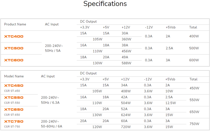
Task: Click the 588W value for XTC600
Action: (126, 63)
